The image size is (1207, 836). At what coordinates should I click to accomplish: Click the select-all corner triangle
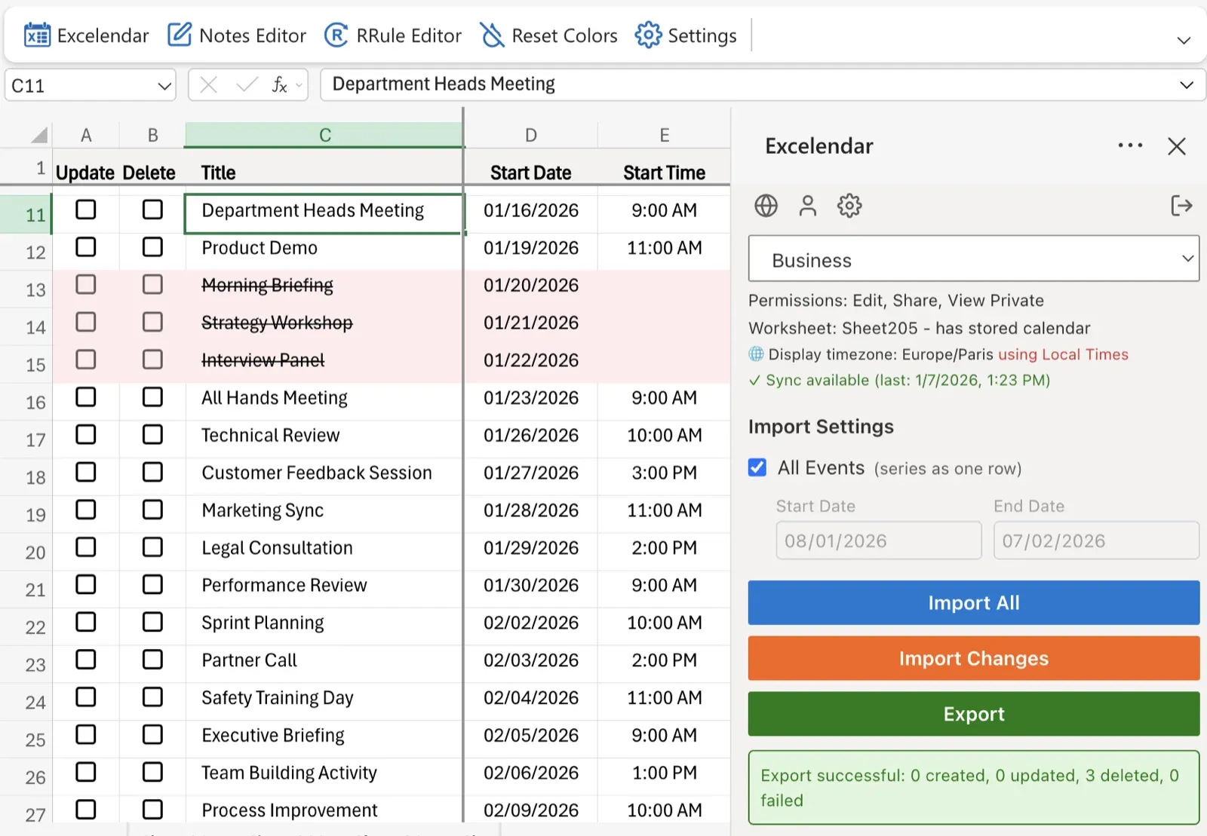click(39, 136)
